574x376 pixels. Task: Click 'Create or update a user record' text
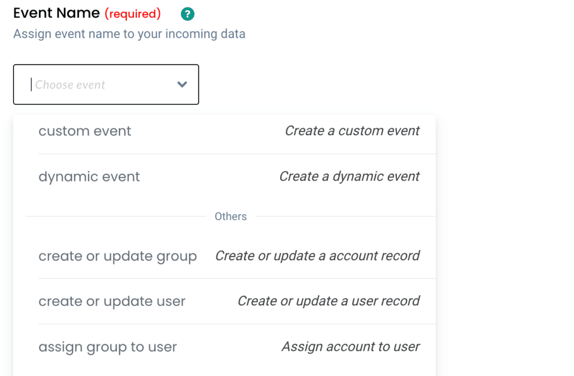(328, 301)
